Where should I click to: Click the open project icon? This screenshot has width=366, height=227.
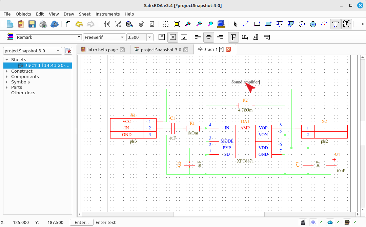(21, 24)
